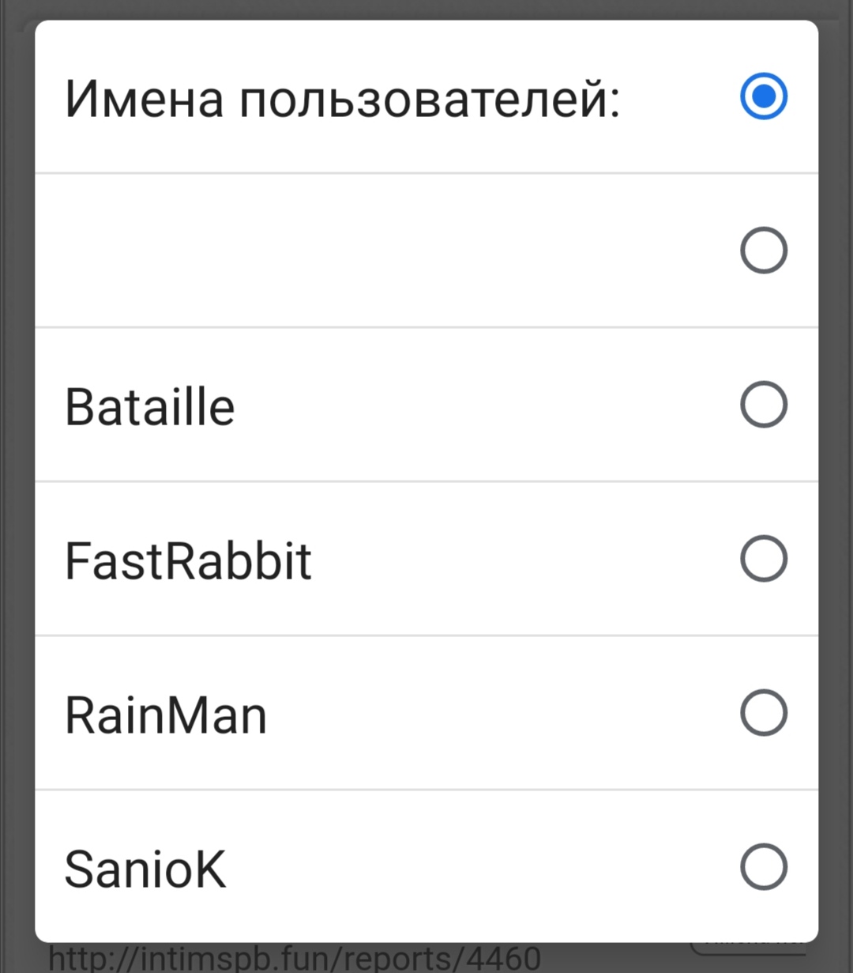This screenshot has height=973, width=853.
Task: Click the "RainMan" username text
Action: pyautogui.click(x=166, y=715)
